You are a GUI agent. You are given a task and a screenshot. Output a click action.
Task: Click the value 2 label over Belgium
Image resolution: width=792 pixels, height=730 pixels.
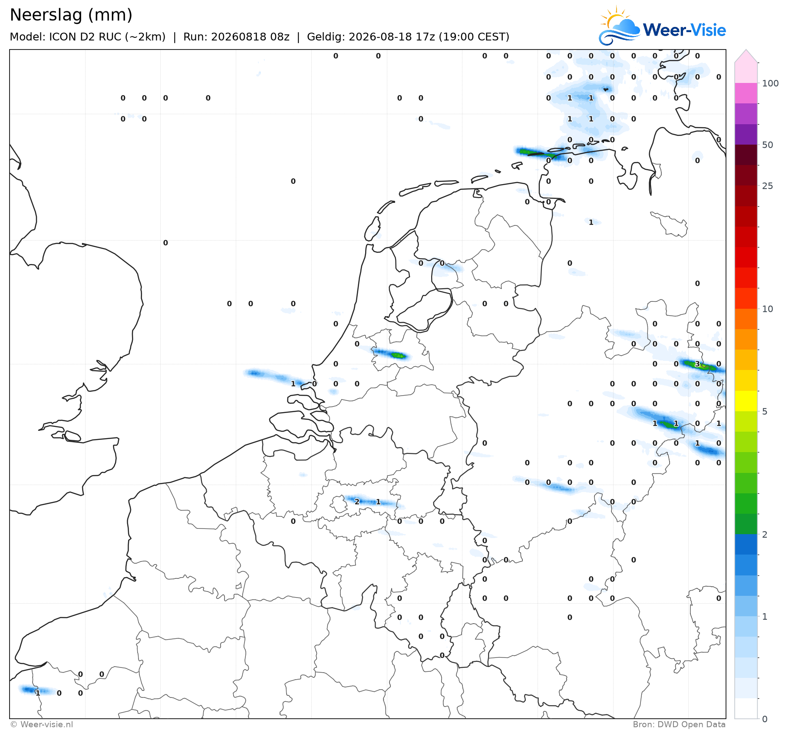(357, 502)
